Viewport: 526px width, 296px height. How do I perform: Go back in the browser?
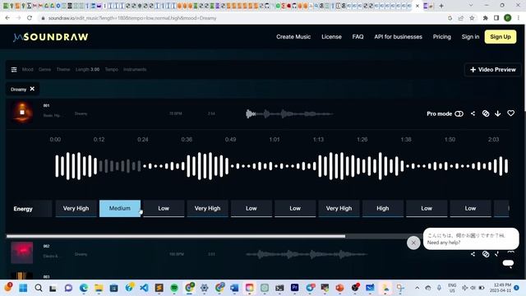point(7,18)
